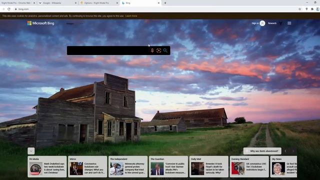Open the Sky News story card
Screen dimensions: 320x180
(x=283, y=166)
